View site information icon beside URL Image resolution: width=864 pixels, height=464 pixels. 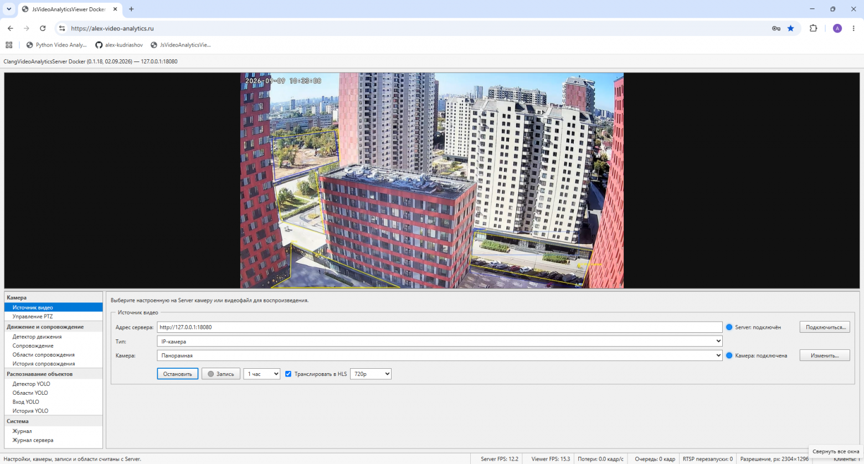62,28
